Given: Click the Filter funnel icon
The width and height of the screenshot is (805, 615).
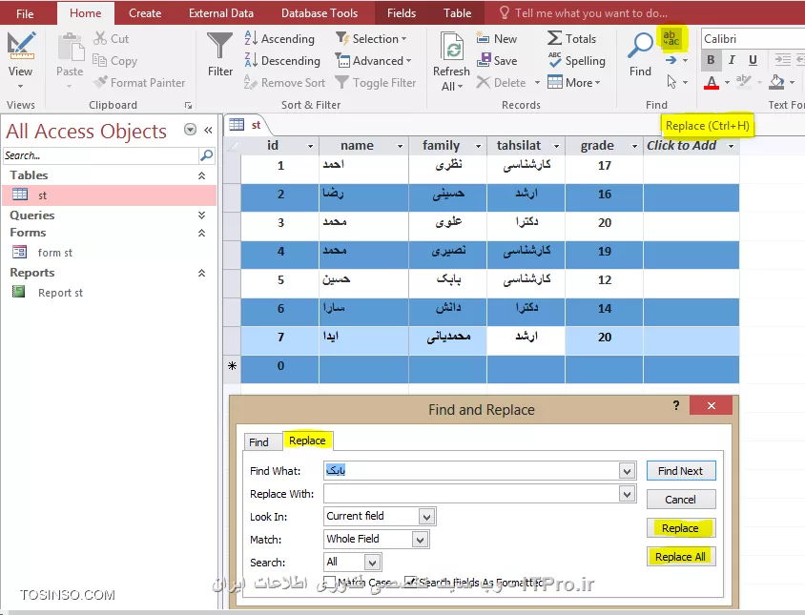Looking at the screenshot, I should [220, 48].
